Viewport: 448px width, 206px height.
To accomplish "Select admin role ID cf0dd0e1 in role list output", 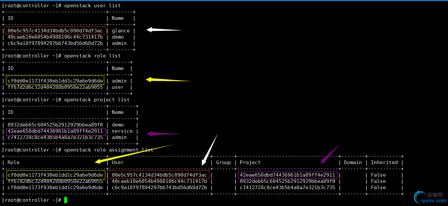I will pos(55,81).
